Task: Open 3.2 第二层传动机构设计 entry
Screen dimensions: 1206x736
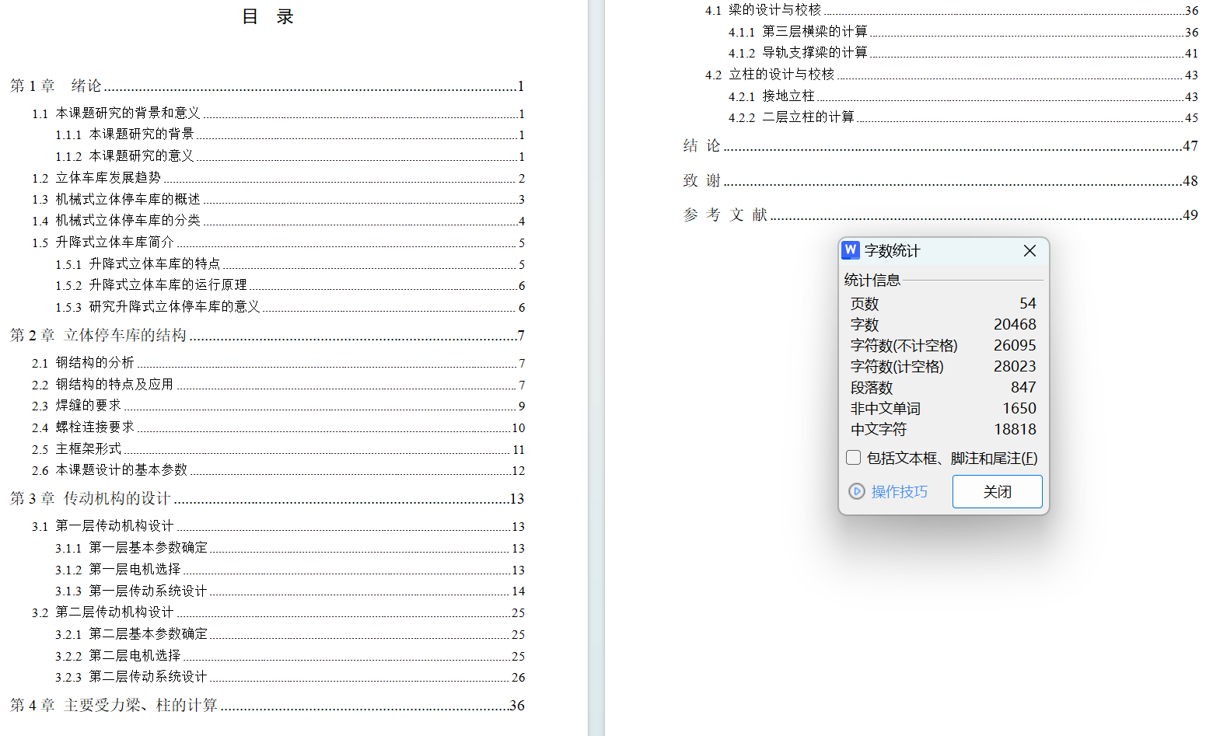Action: pyautogui.click(x=278, y=612)
